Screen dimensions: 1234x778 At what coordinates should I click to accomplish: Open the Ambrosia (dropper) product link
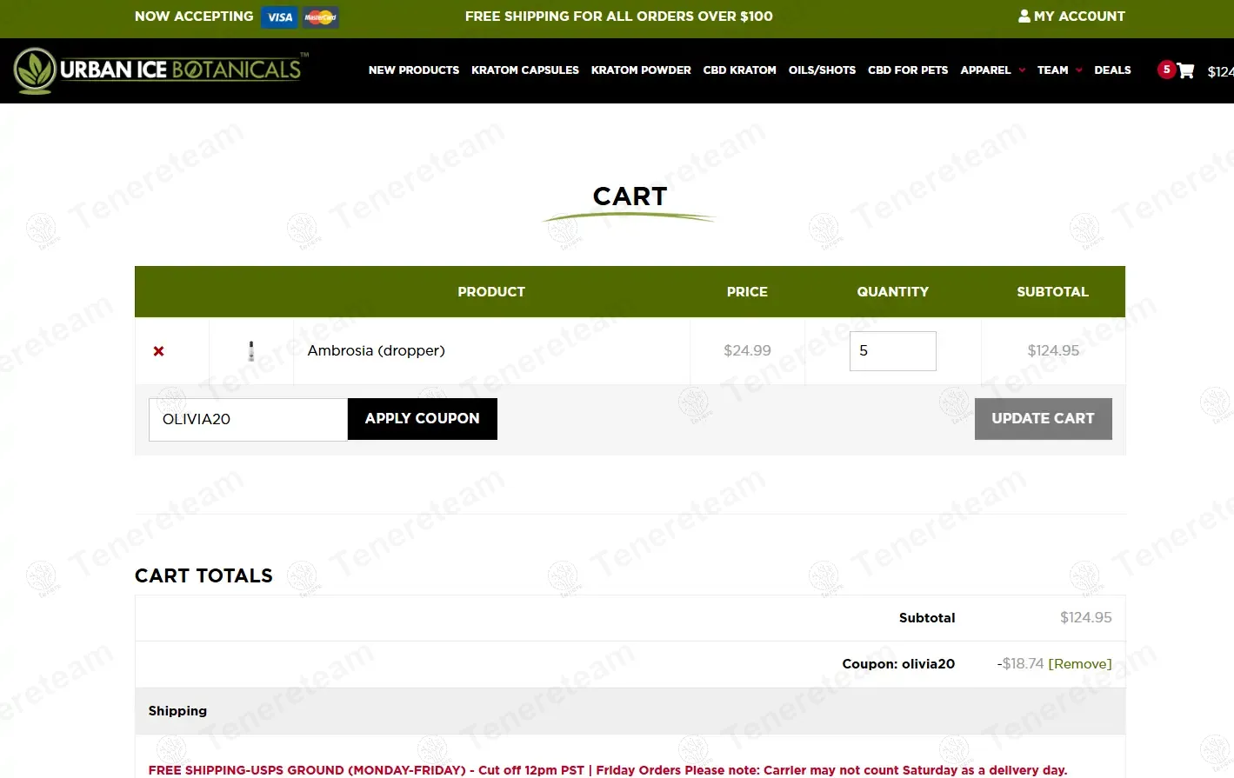pyautogui.click(x=377, y=351)
